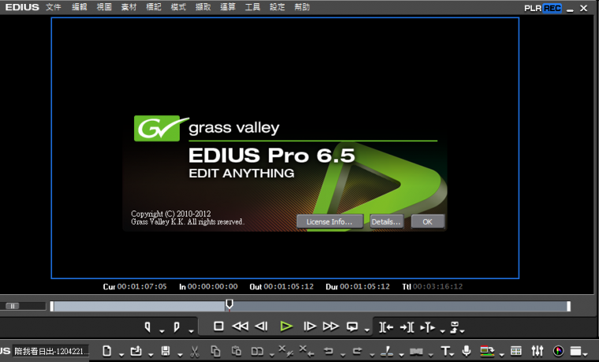Click the Open project folder icon
Viewport: 599px width, 362px height.
point(136,351)
